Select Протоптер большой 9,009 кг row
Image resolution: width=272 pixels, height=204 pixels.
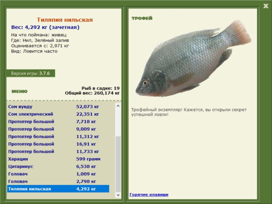(58, 129)
